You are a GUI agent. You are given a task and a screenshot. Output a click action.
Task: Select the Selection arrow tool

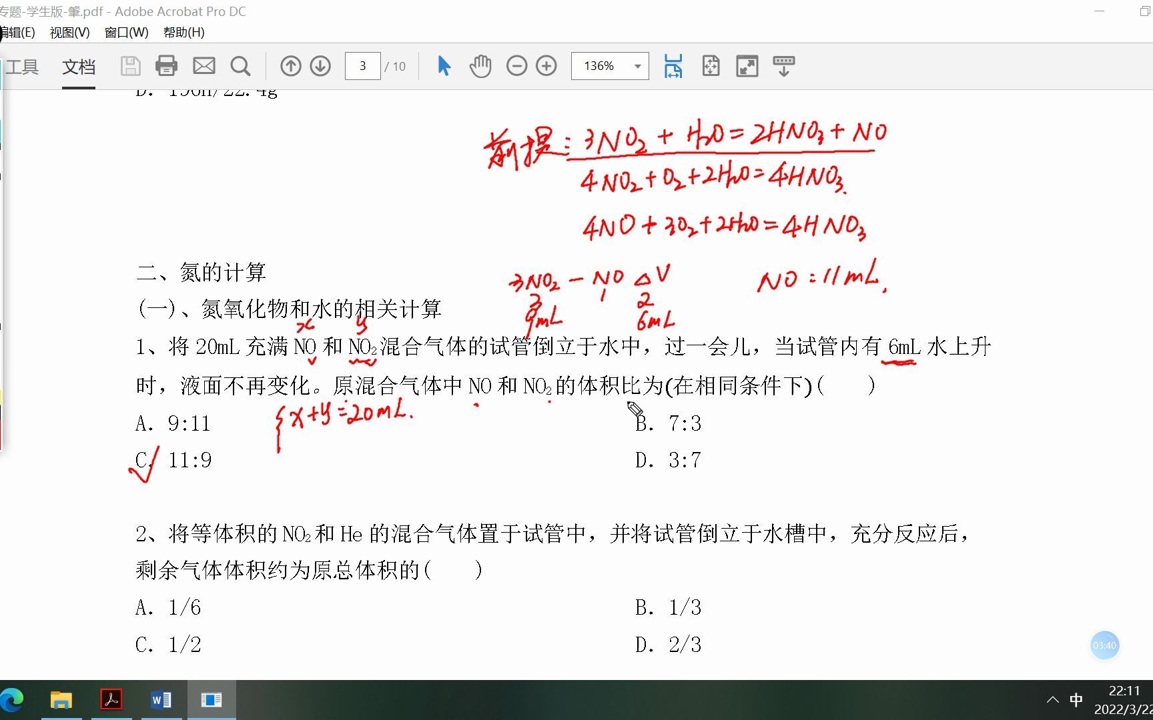point(442,65)
